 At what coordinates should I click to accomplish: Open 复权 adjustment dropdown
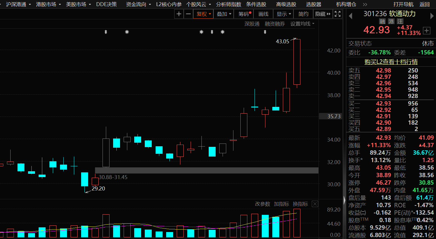pyautogui.click(x=203, y=14)
